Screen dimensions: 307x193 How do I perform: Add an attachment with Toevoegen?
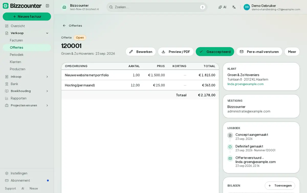[280, 186]
